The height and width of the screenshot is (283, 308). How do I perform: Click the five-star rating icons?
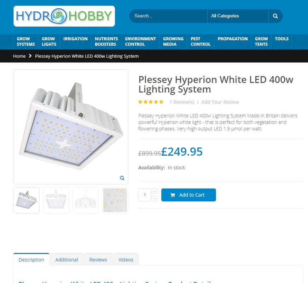[x=151, y=102]
